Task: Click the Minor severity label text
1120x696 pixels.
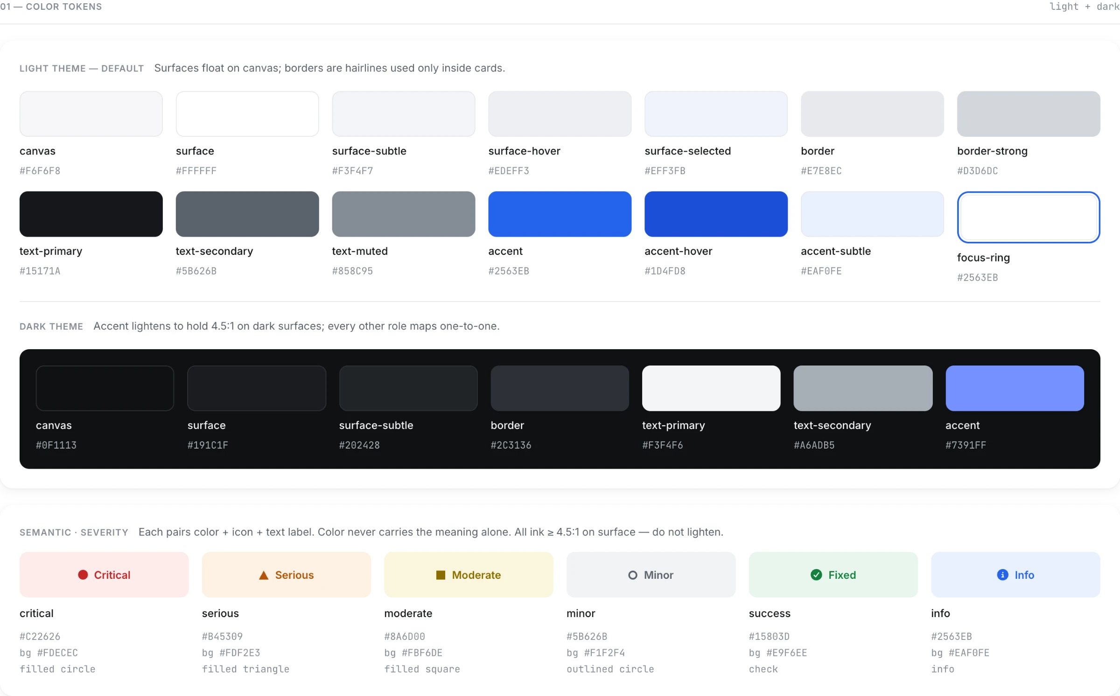Action: 659,575
